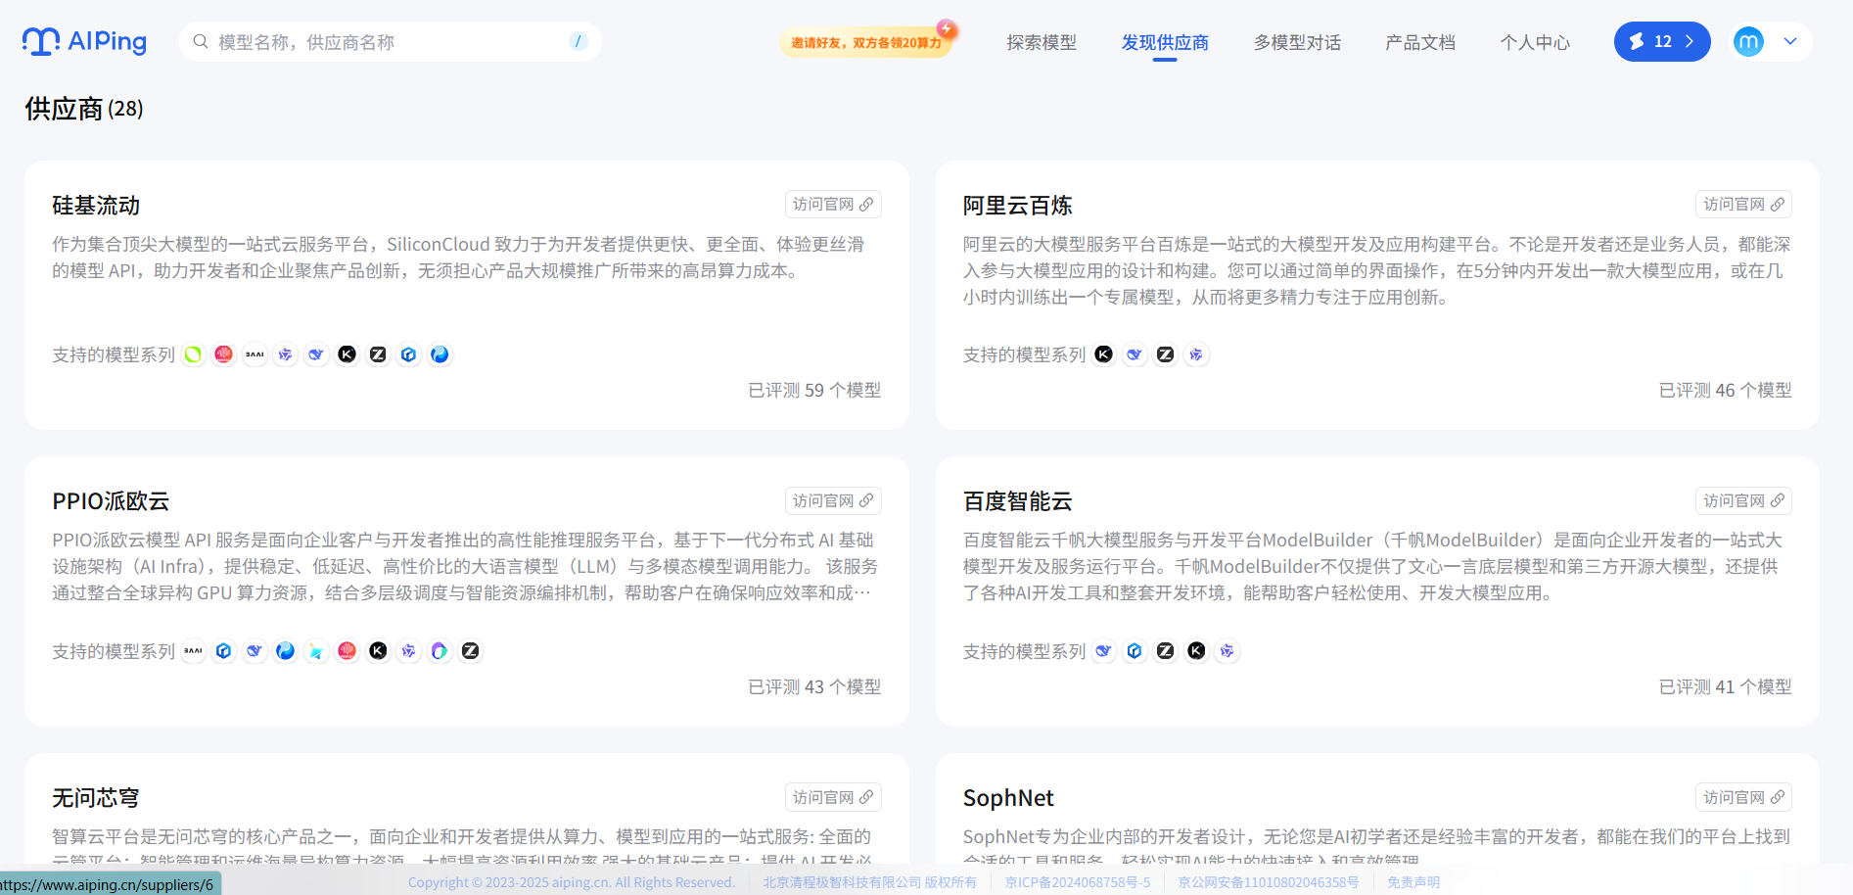
Task: Click the red MiniMax model icon under 硅基流动
Action: (x=224, y=354)
